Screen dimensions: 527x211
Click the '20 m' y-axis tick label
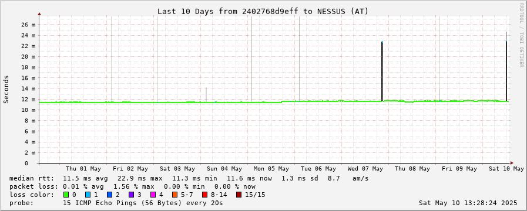pyautogui.click(x=29, y=57)
